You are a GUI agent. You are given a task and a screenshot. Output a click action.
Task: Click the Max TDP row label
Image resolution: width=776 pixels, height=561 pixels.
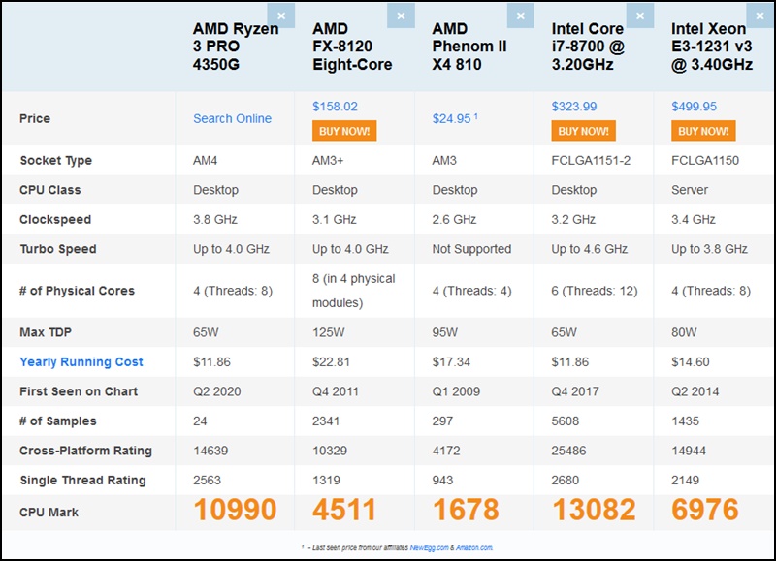46,332
